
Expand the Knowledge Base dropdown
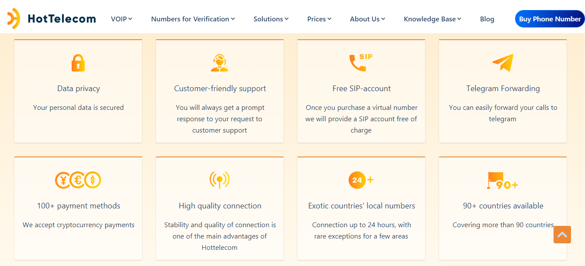point(432,19)
